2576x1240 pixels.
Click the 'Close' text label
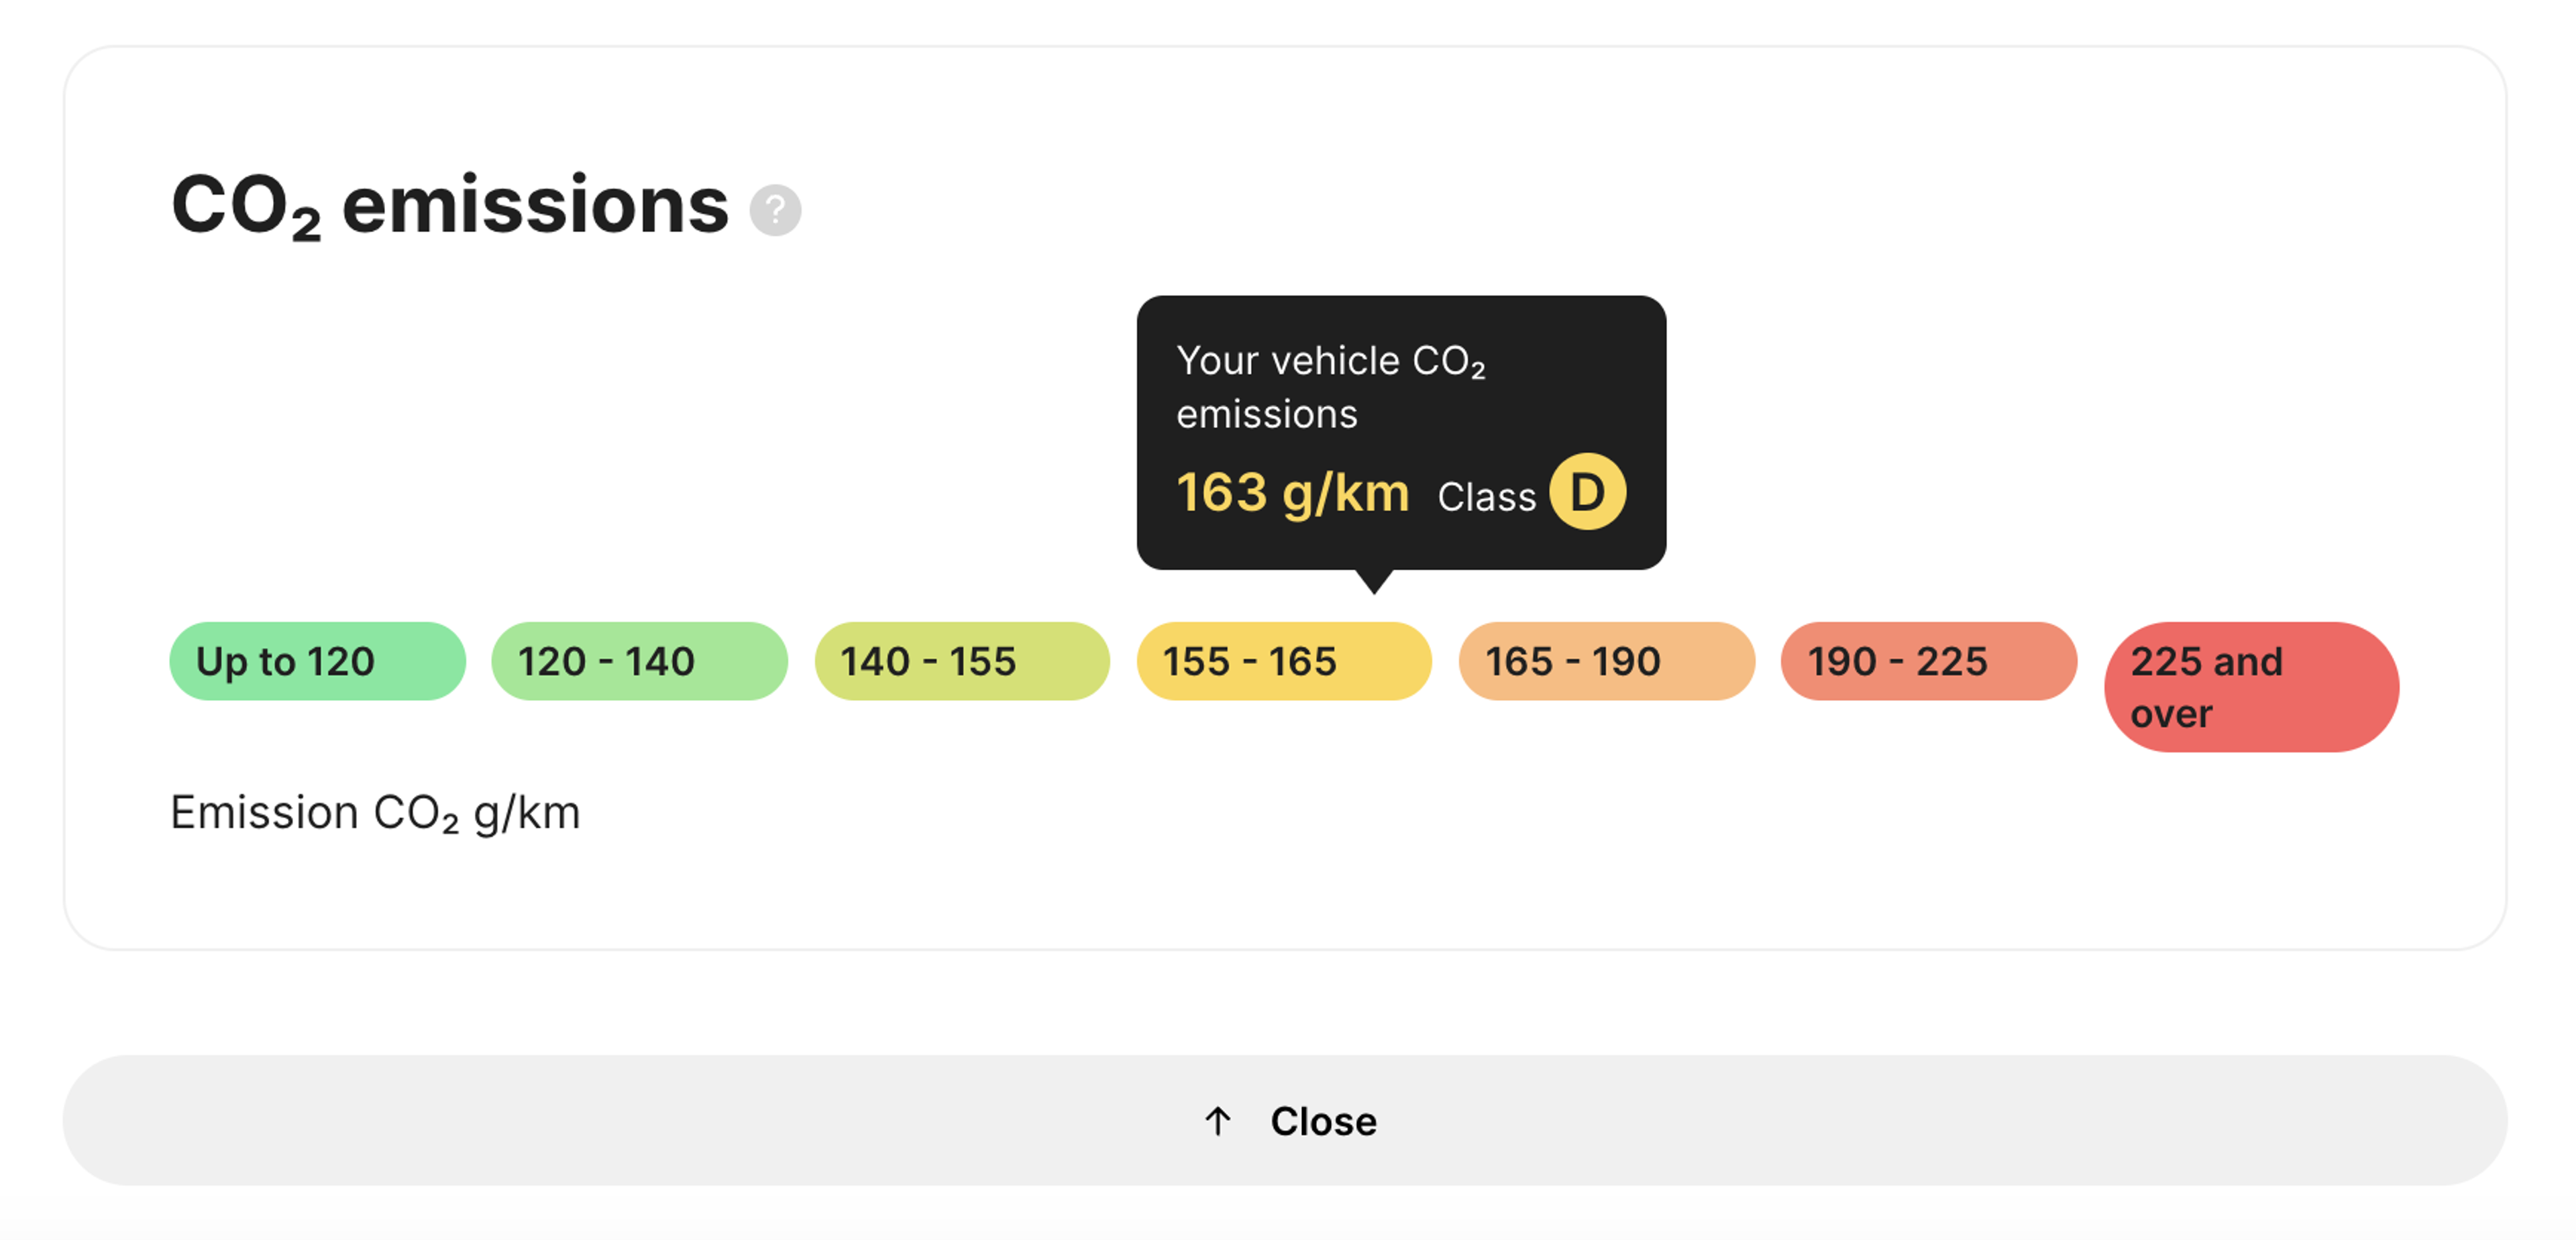click(x=1323, y=1121)
